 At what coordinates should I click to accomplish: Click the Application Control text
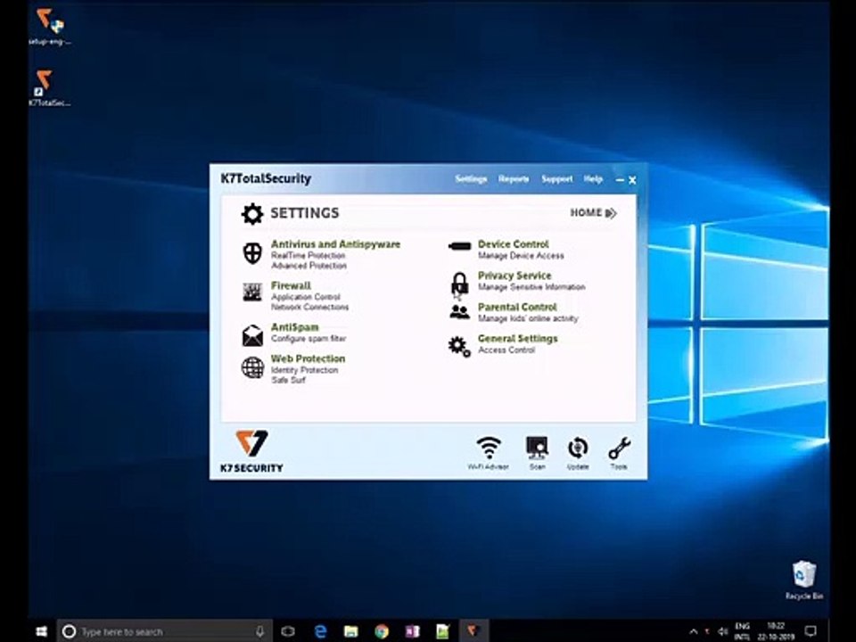click(306, 297)
